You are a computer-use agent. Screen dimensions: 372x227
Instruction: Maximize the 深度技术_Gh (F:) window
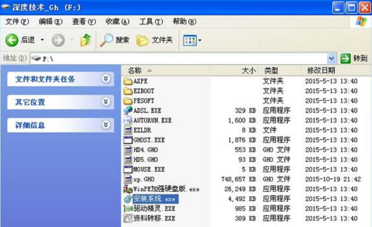pyautogui.click(x=352, y=7)
